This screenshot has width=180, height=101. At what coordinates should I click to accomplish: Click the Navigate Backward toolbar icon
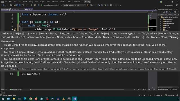[x=3, y=5]
